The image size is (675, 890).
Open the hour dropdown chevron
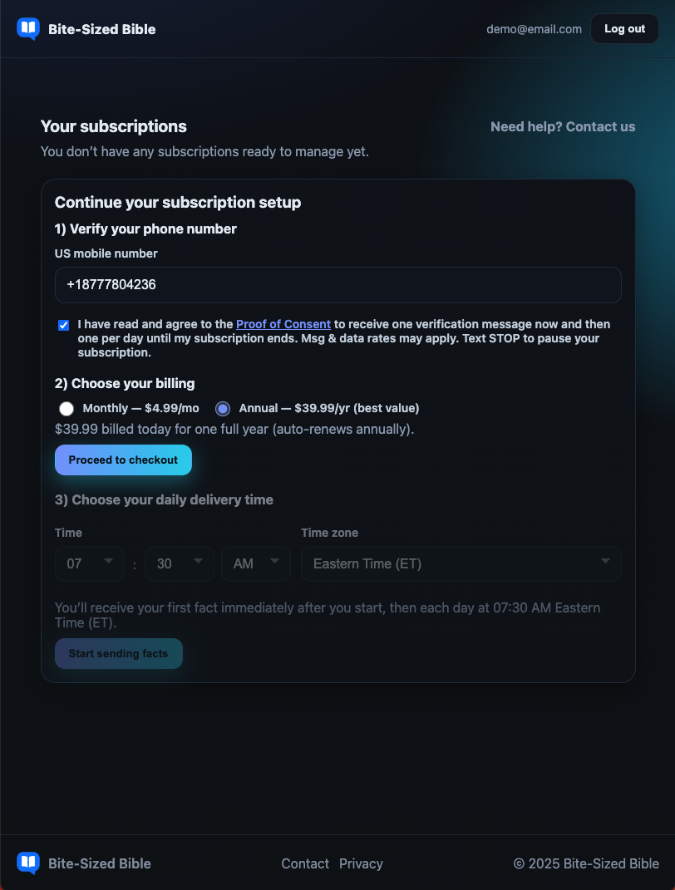108,563
